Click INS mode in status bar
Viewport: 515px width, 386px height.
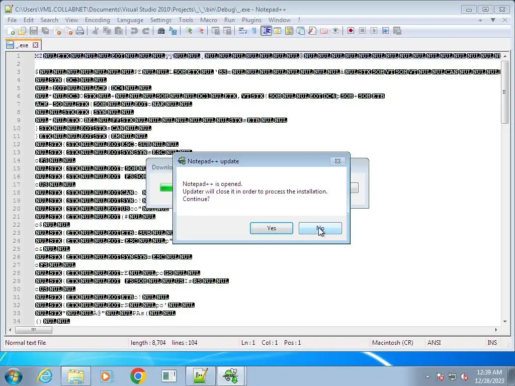pos(492,343)
